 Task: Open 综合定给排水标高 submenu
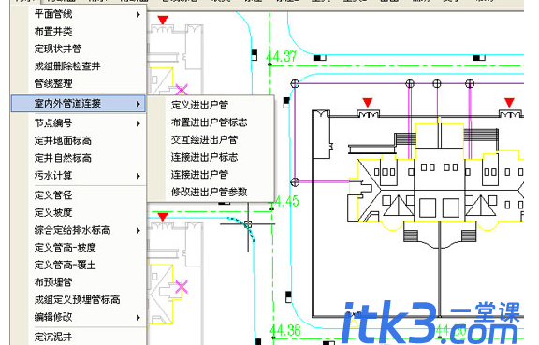pyautogui.click(x=79, y=230)
